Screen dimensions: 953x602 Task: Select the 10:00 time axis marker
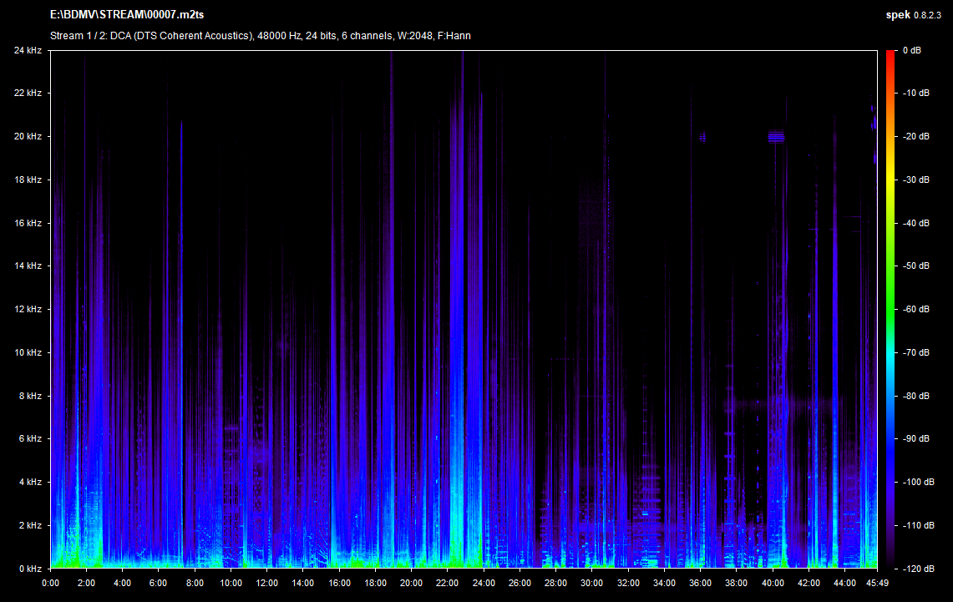coord(231,583)
